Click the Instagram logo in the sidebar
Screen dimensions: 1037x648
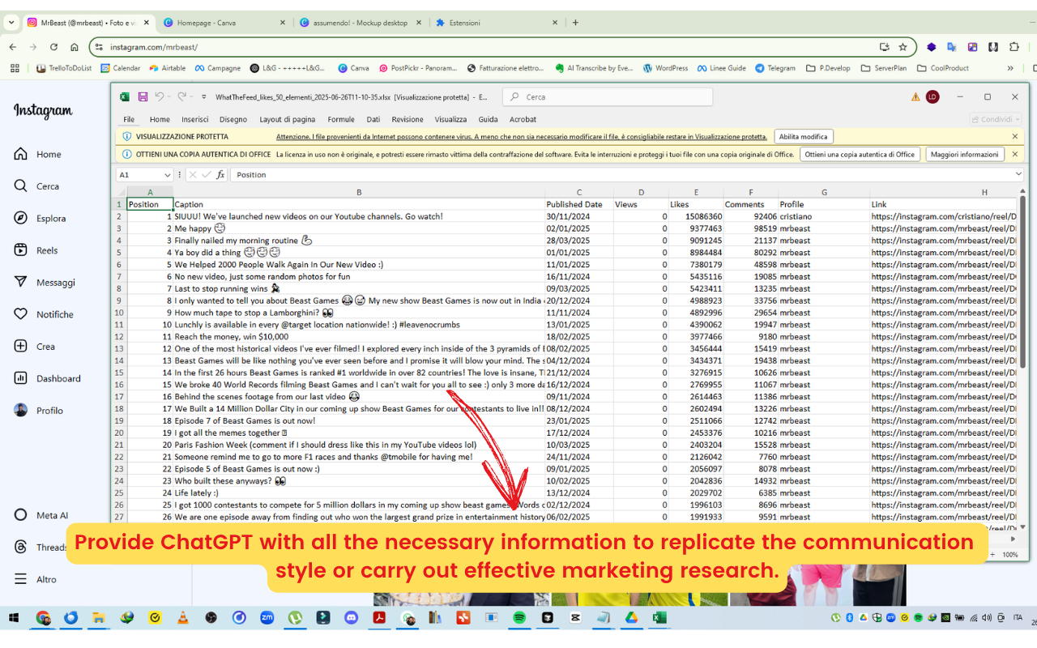[x=43, y=110]
